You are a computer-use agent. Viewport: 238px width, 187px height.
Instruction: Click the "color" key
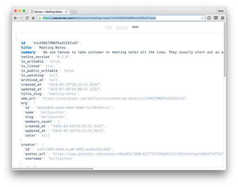coord(30,136)
